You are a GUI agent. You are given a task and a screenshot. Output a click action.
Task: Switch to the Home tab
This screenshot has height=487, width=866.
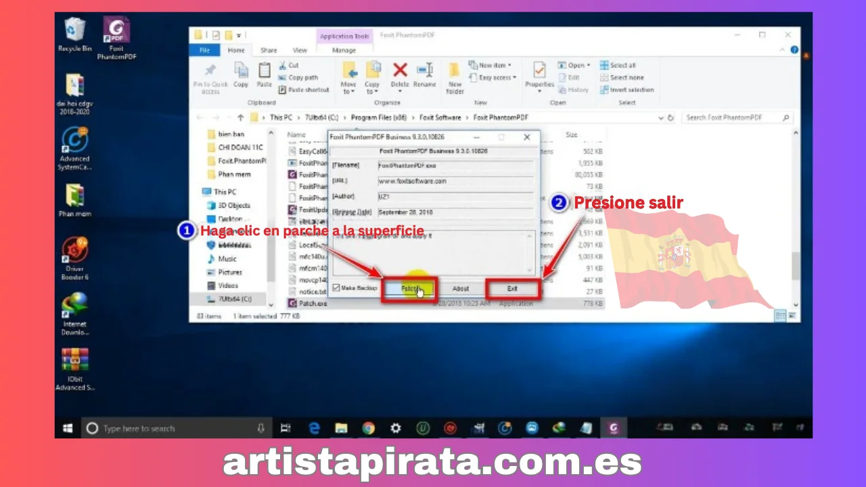236,50
